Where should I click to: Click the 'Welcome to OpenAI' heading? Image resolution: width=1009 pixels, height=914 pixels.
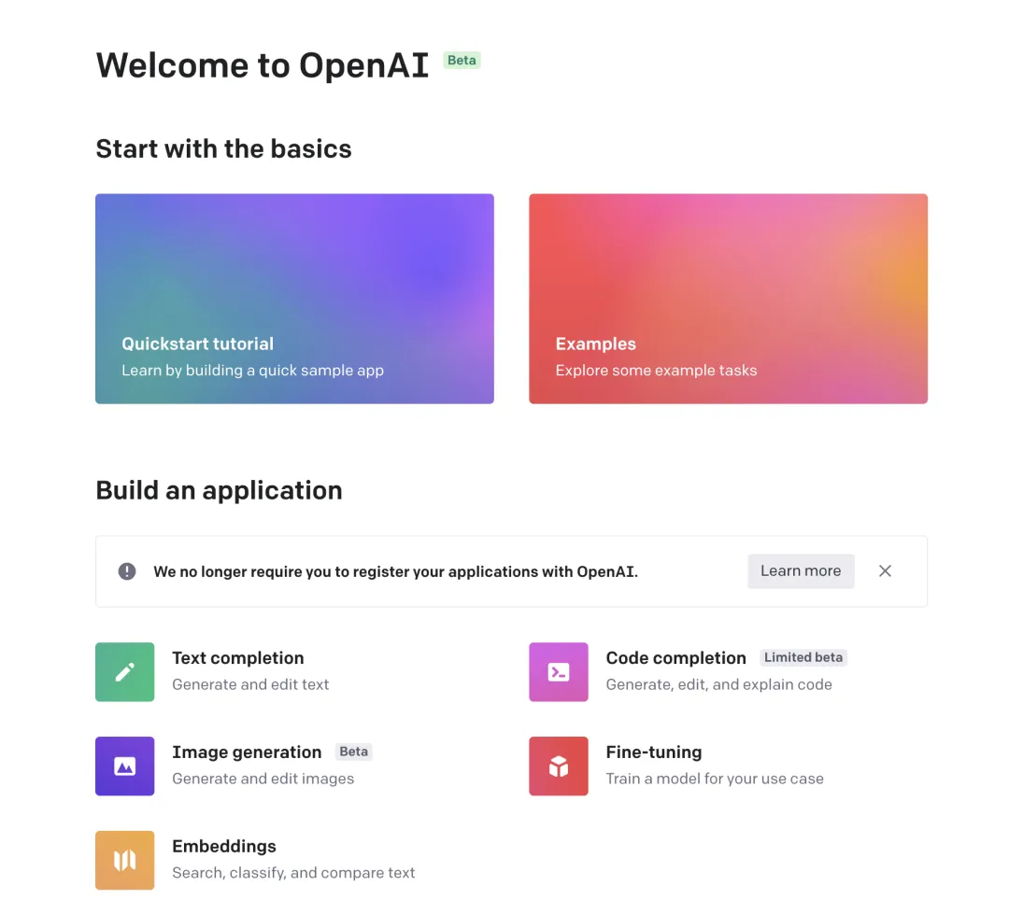262,65
